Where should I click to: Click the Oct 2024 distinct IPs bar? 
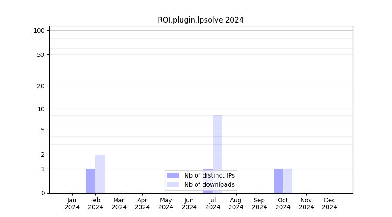pos(278,181)
